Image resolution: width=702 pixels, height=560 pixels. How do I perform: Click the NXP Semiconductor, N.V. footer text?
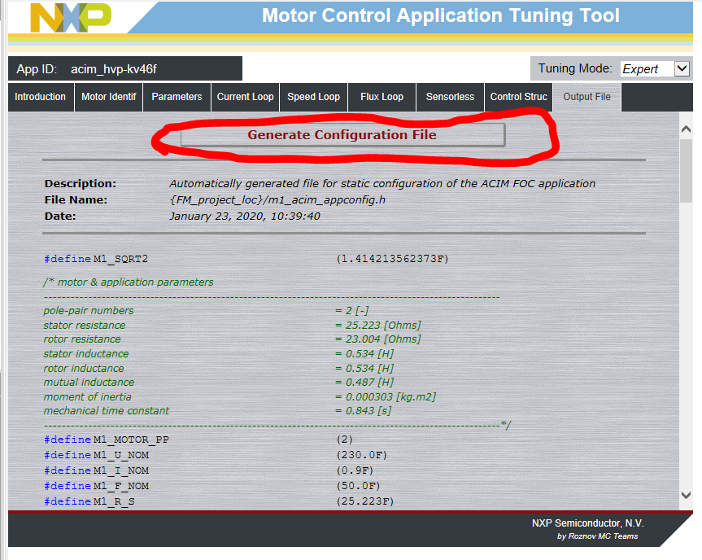pyautogui.click(x=587, y=523)
